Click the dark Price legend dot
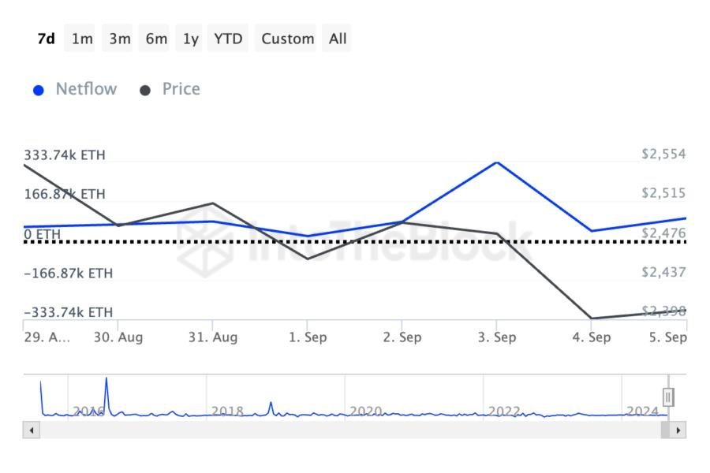Screen dimensions: 710x473 click(x=145, y=90)
